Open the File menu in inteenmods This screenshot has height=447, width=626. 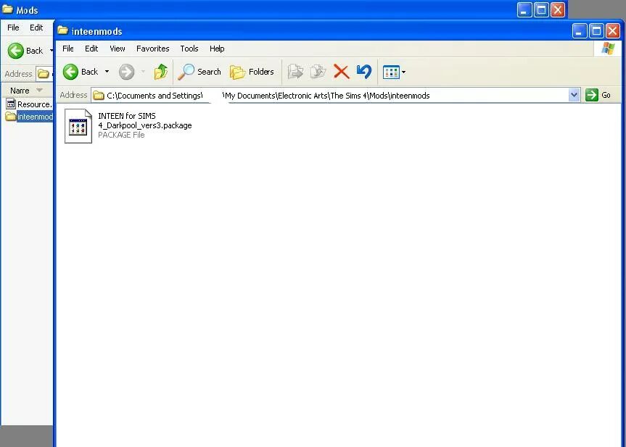coord(68,49)
